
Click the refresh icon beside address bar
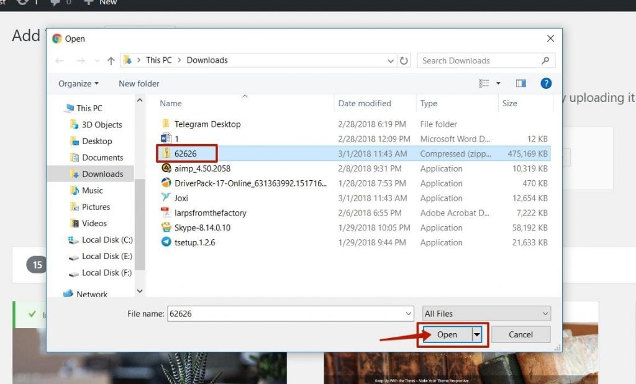(x=404, y=61)
